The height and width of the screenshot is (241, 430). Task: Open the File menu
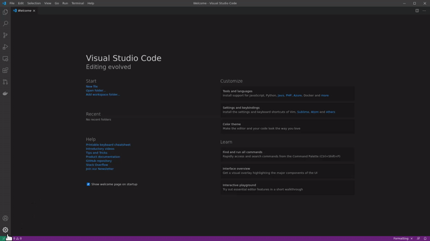(x=12, y=4)
